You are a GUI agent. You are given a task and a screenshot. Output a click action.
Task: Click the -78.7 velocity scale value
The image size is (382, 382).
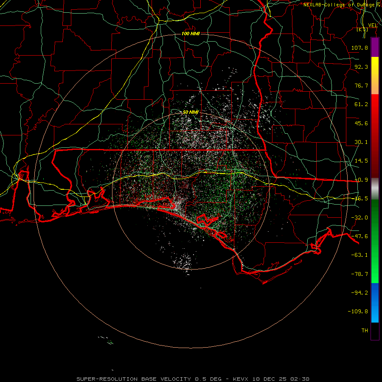[360, 274]
